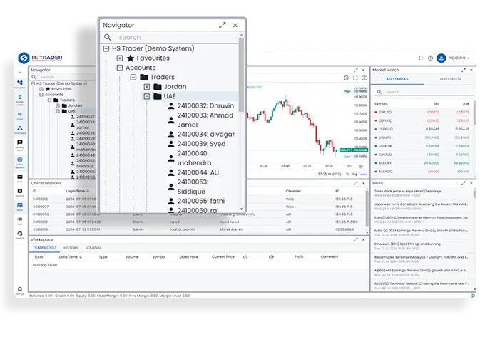Viewport: 490px width, 349px height.
Task: Select the EURUSD row in Market watch
Action: tap(422, 112)
